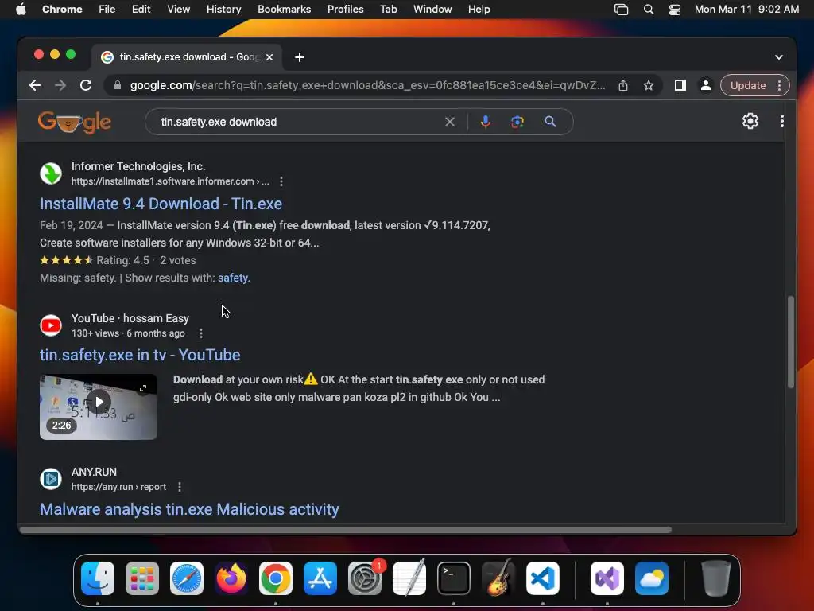This screenshot has width=814, height=611.
Task: Open InstallMate 9.4 Download result
Action: point(161,204)
